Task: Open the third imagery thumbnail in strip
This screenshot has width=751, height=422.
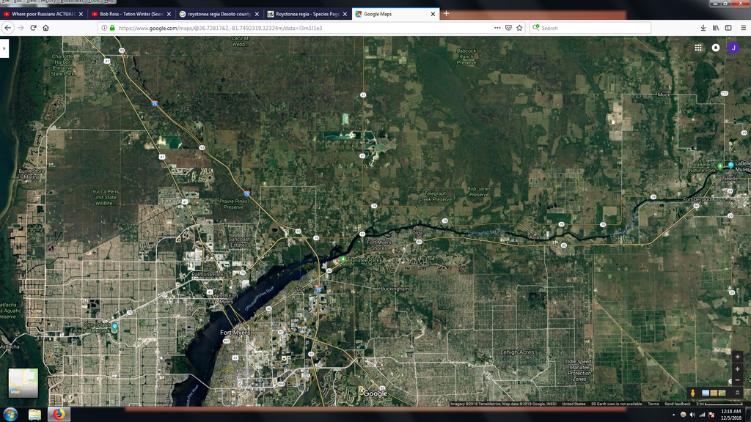Action: [722, 393]
